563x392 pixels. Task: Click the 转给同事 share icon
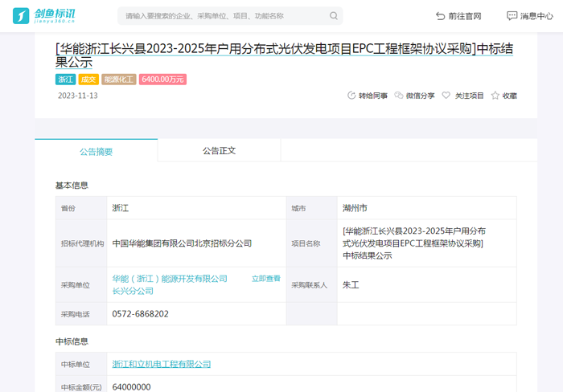coord(351,96)
